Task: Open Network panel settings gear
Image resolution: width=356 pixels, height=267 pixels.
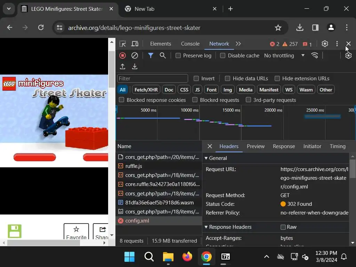Action: point(348,55)
